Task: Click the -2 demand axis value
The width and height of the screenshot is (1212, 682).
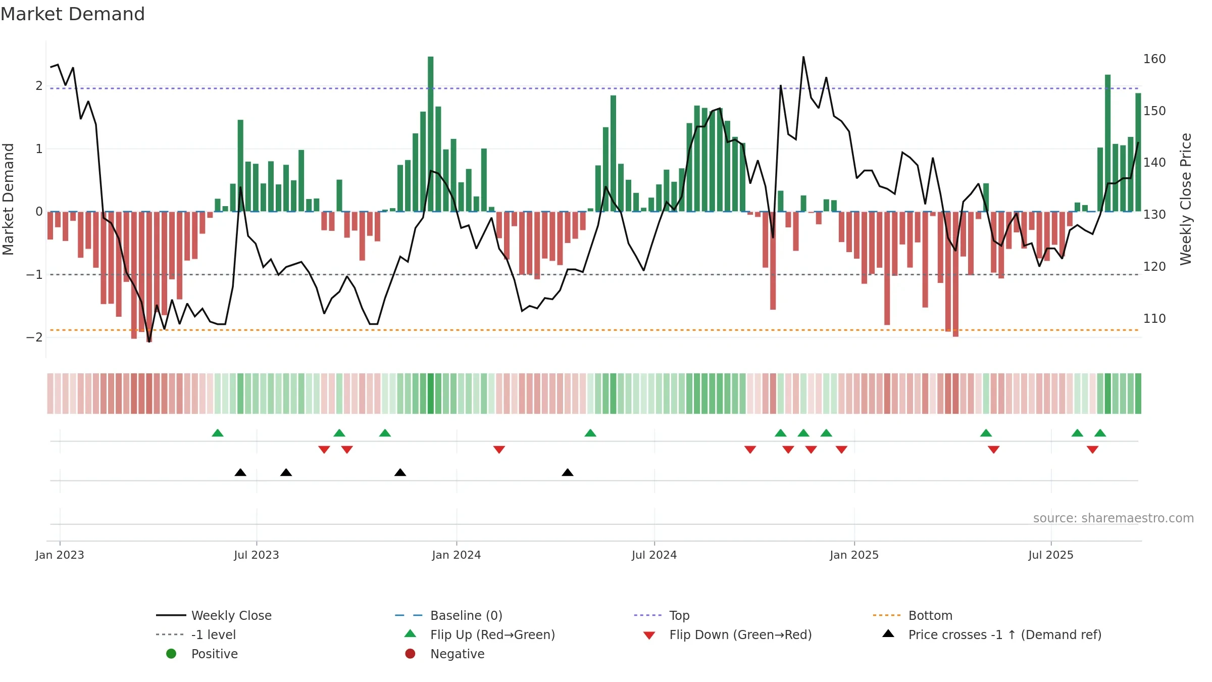Action: (34, 337)
